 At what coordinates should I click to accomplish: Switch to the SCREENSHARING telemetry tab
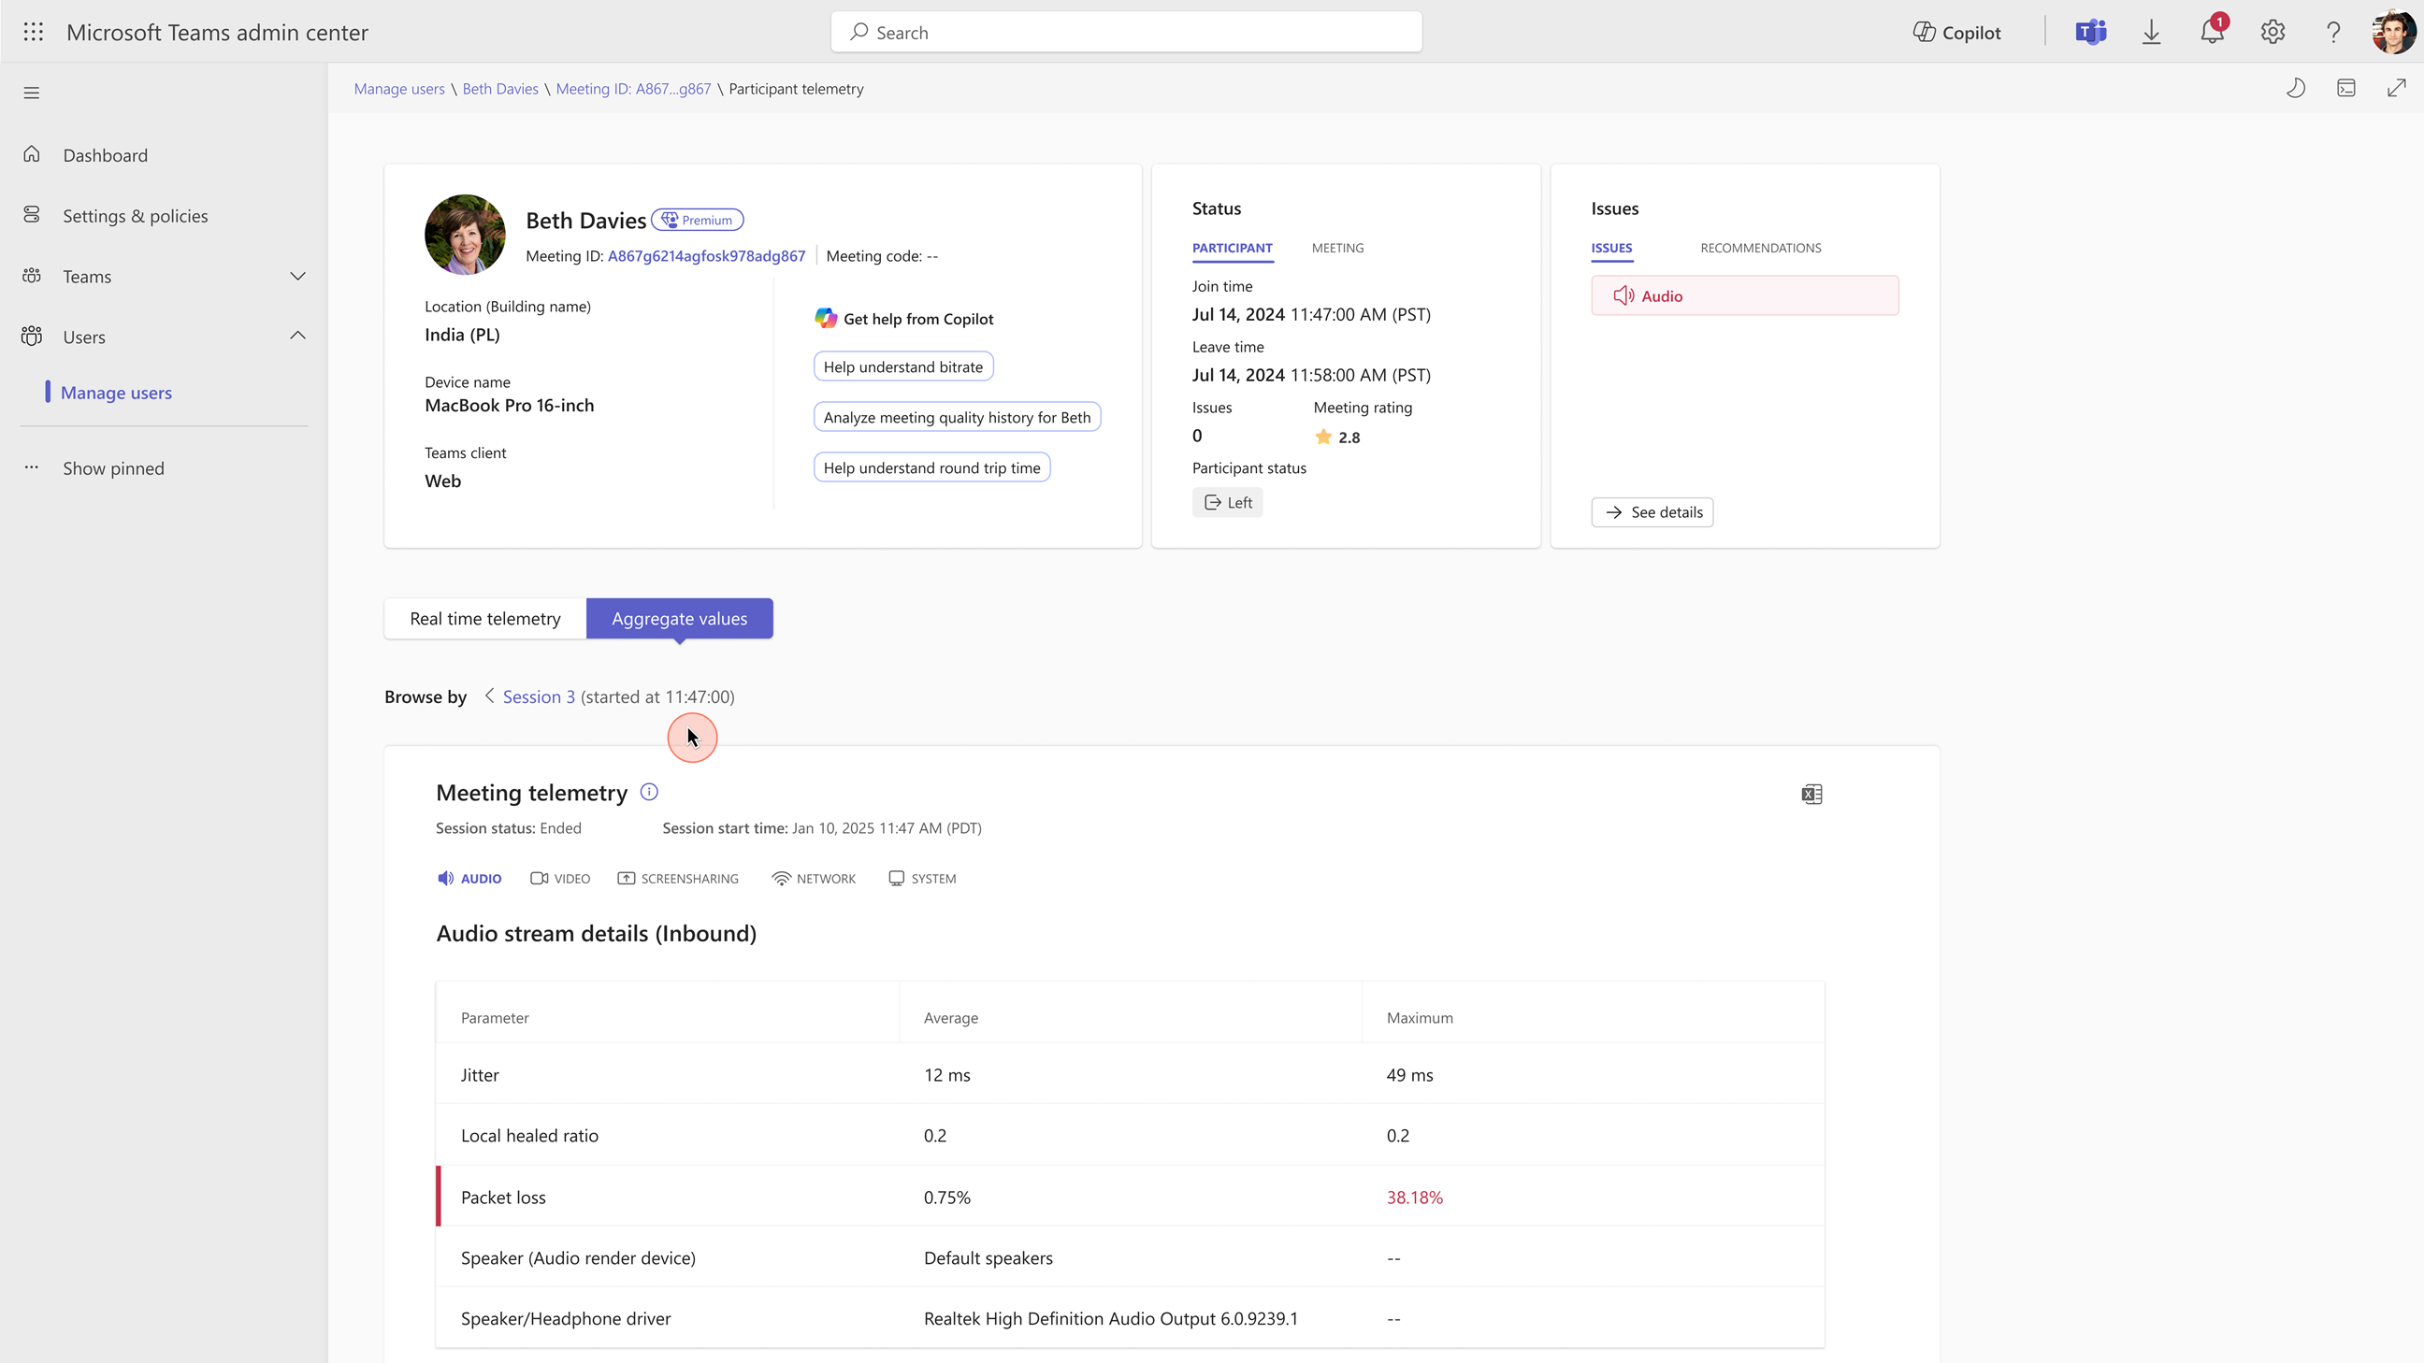click(677, 879)
